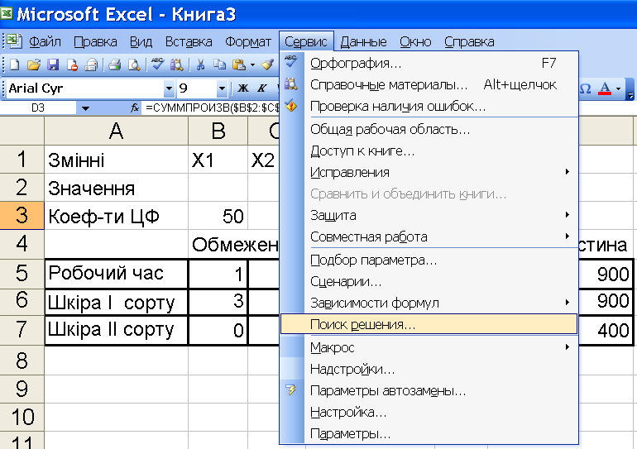Screen dimensions: 637x449
Task: Select row 3 header
Action: tap(22, 216)
